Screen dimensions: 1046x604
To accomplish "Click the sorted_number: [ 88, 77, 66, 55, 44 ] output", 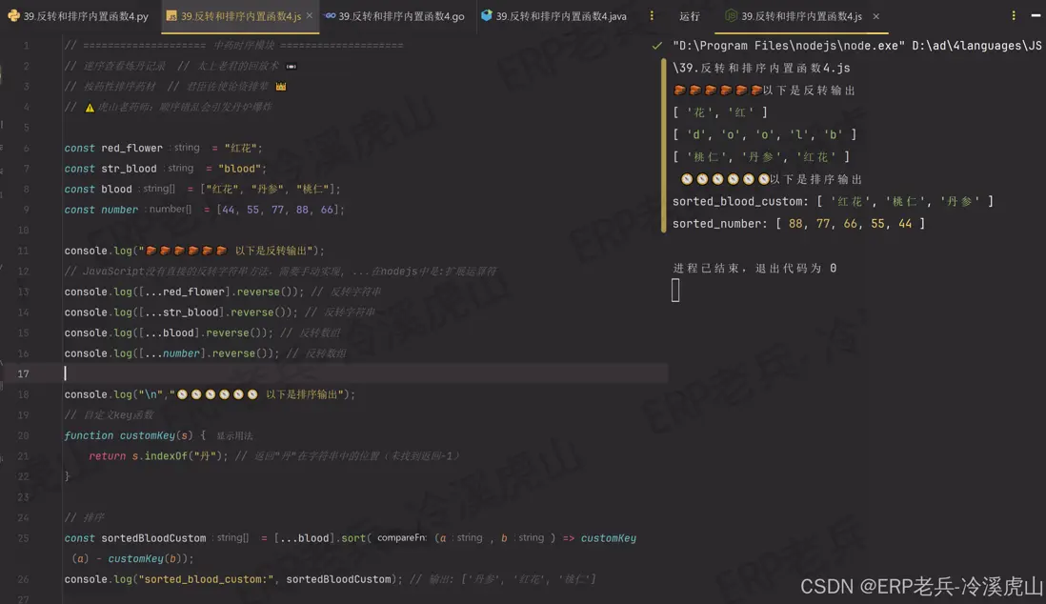I will tap(798, 224).
